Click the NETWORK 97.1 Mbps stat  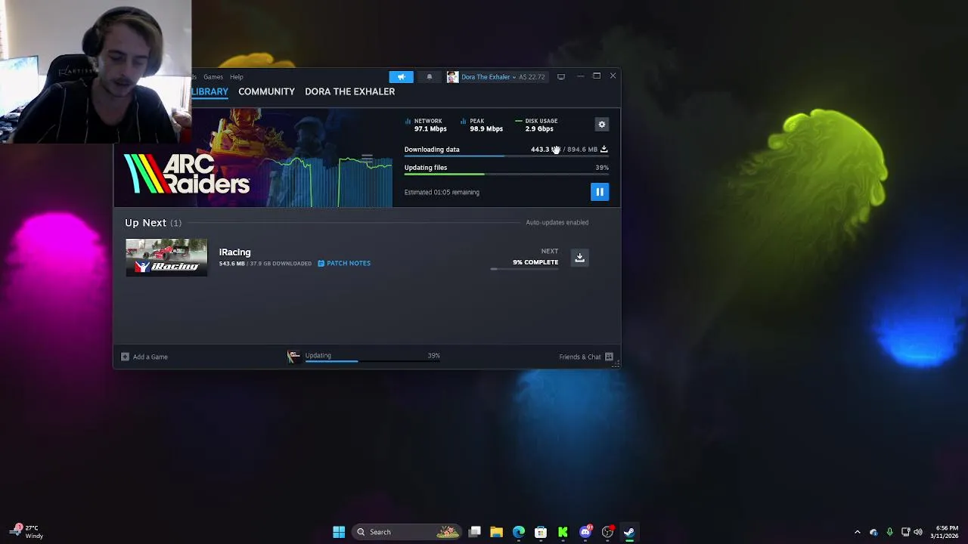[426, 125]
